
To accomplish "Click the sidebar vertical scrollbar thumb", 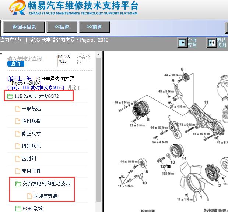I will (x=98, y=129).
